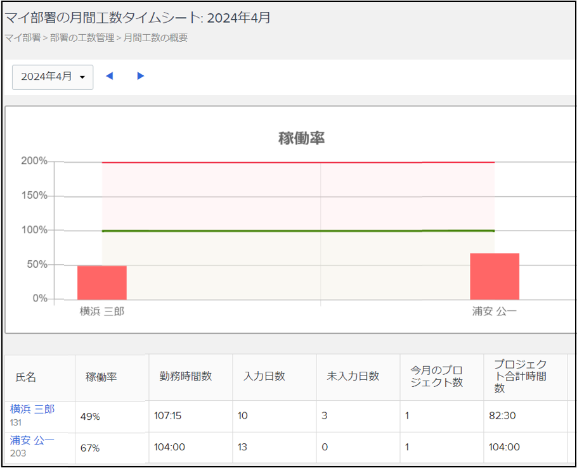
Task: Click the 未入力日数 column header
Action: tap(353, 376)
